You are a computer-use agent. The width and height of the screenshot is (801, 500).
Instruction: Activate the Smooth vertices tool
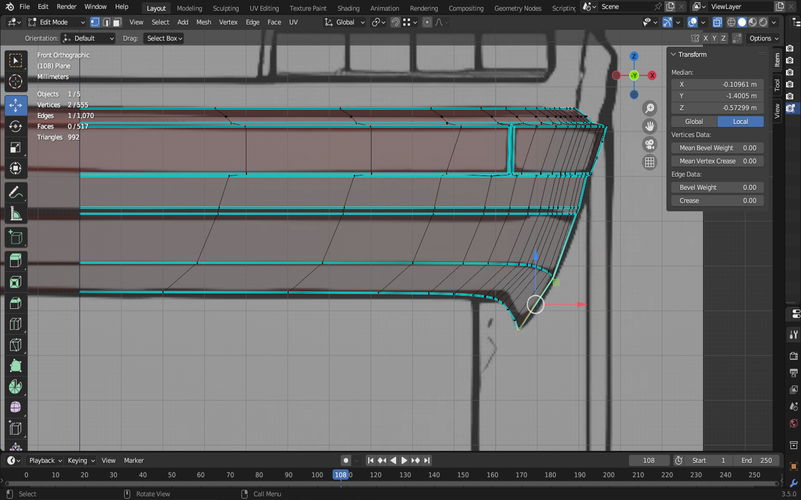click(x=16, y=407)
